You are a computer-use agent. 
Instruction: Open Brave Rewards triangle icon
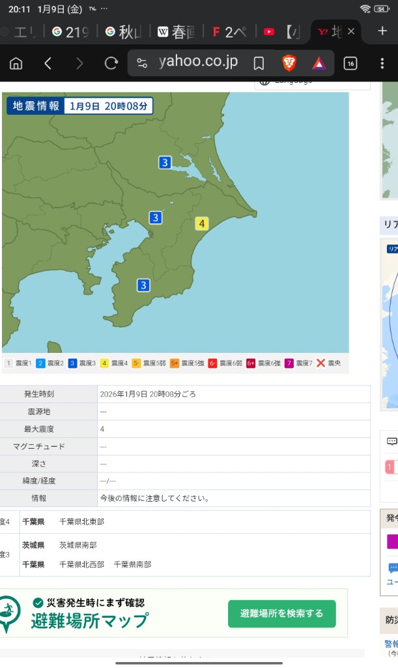click(319, 63)
